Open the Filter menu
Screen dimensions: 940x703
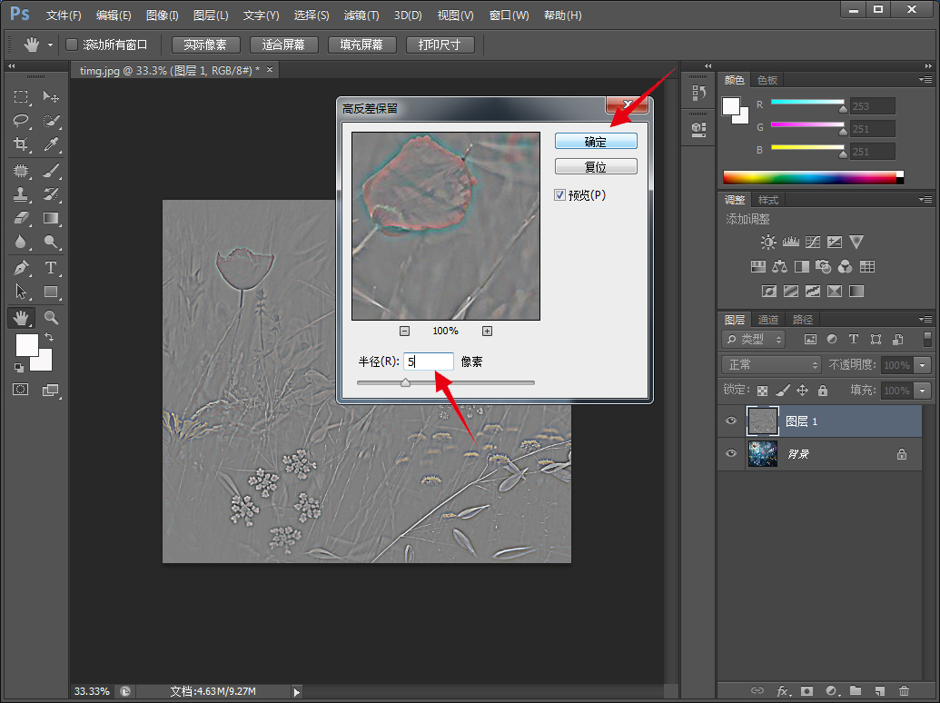[361, 15]
